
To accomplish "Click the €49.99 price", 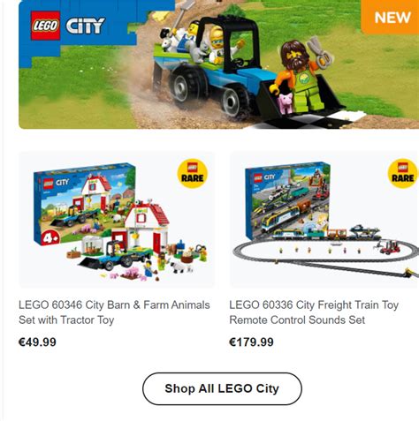I will point(37,342).
